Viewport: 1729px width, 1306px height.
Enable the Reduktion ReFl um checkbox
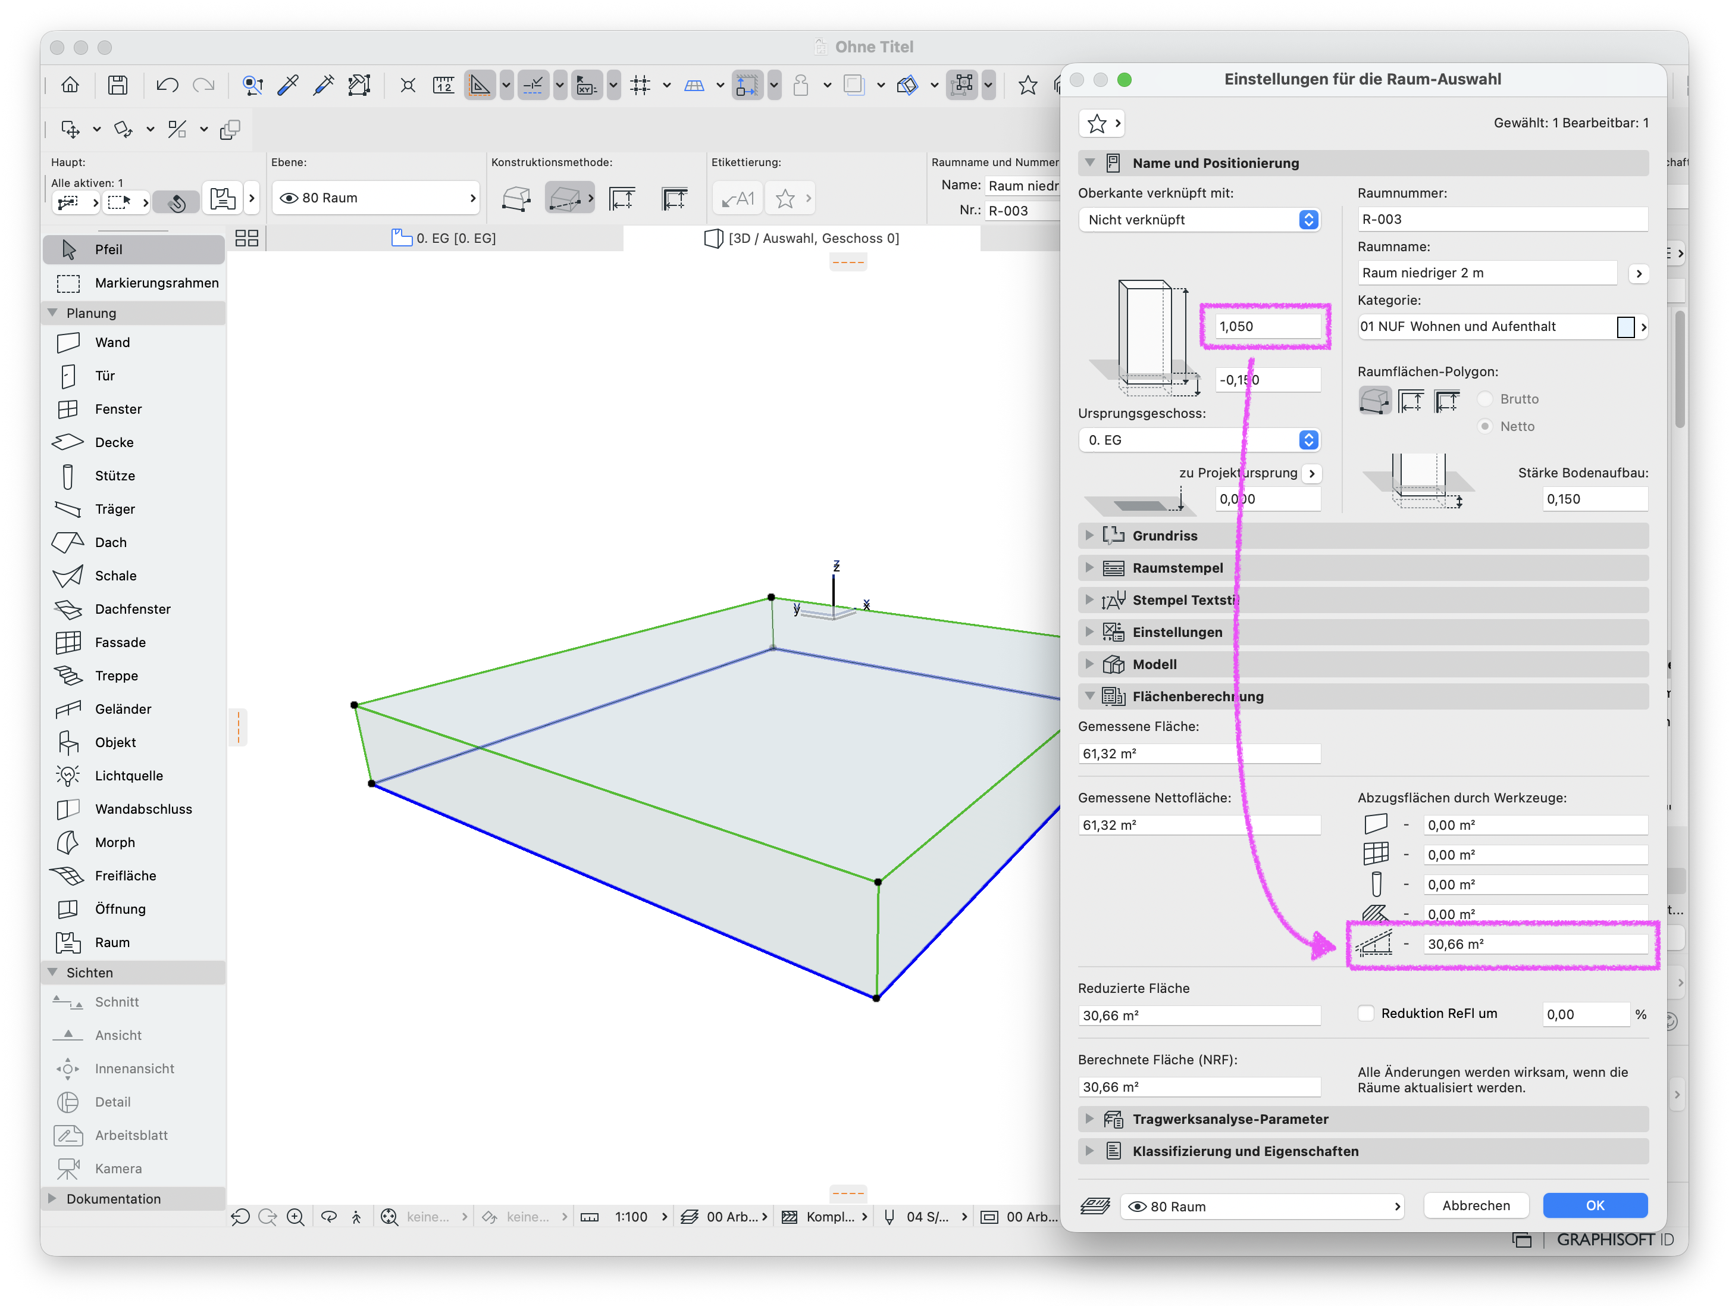[1365, 1014]
